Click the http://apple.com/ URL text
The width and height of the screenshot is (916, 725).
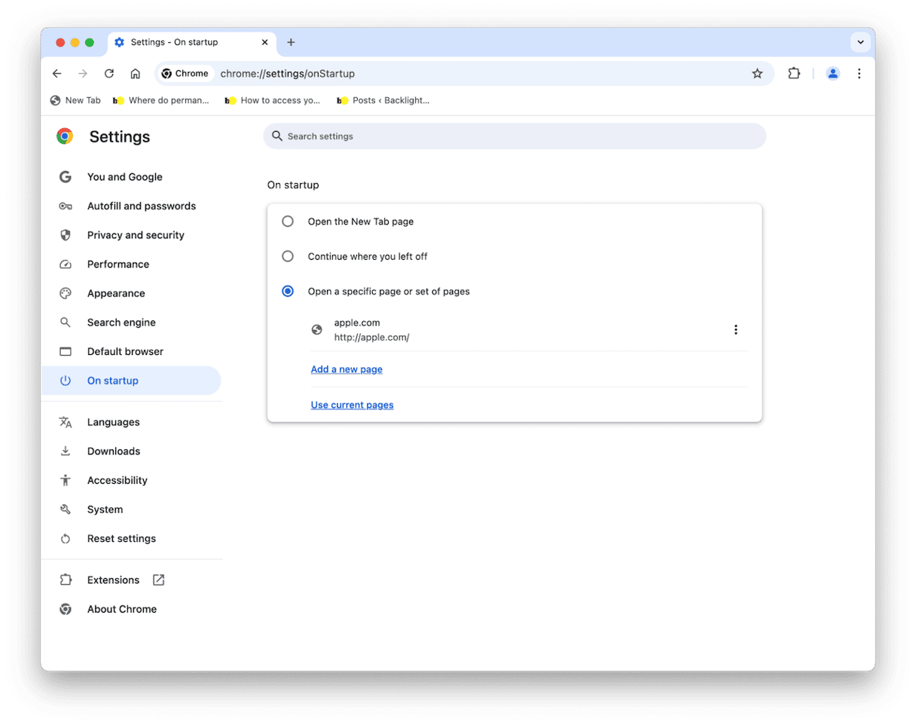click(x=372, y=338)
